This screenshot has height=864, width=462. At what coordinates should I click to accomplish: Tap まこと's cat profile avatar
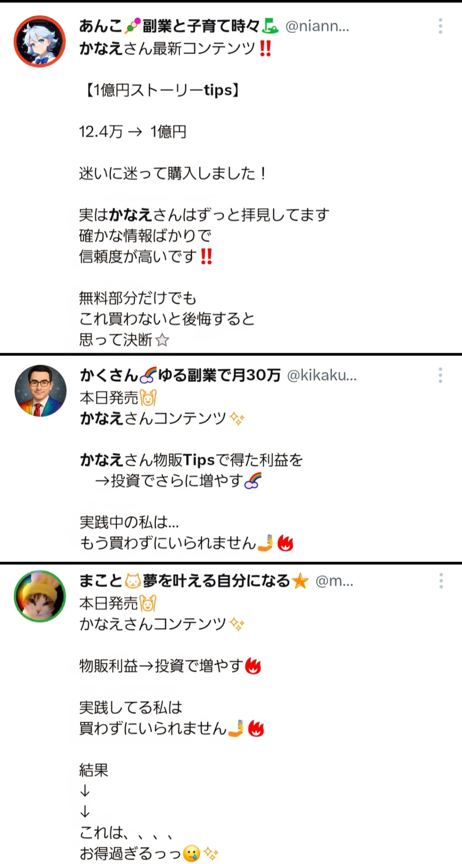pyautogui.click(x=40, y=596)
